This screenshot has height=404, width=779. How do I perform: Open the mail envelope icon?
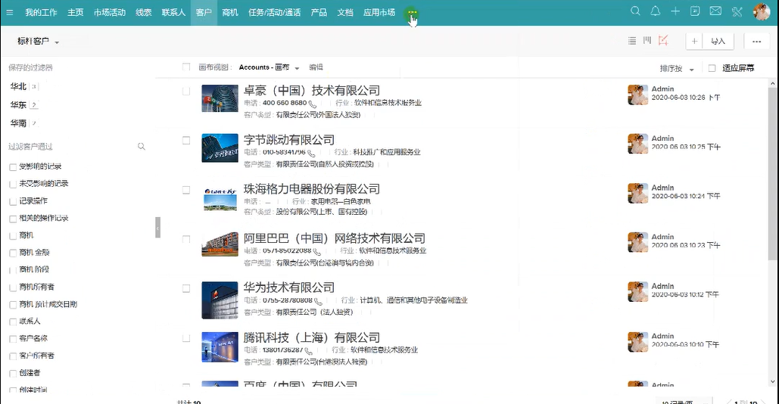(x=715, y=11)
